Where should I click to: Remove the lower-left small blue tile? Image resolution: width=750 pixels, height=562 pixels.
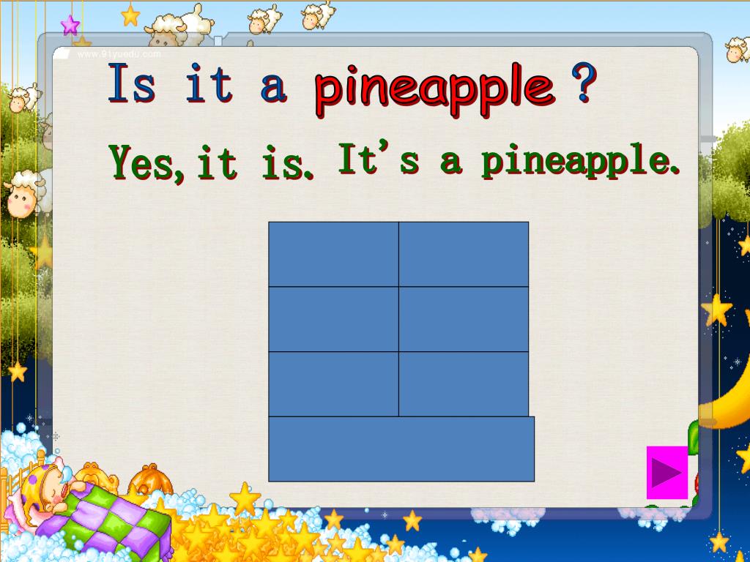(333, 384)
